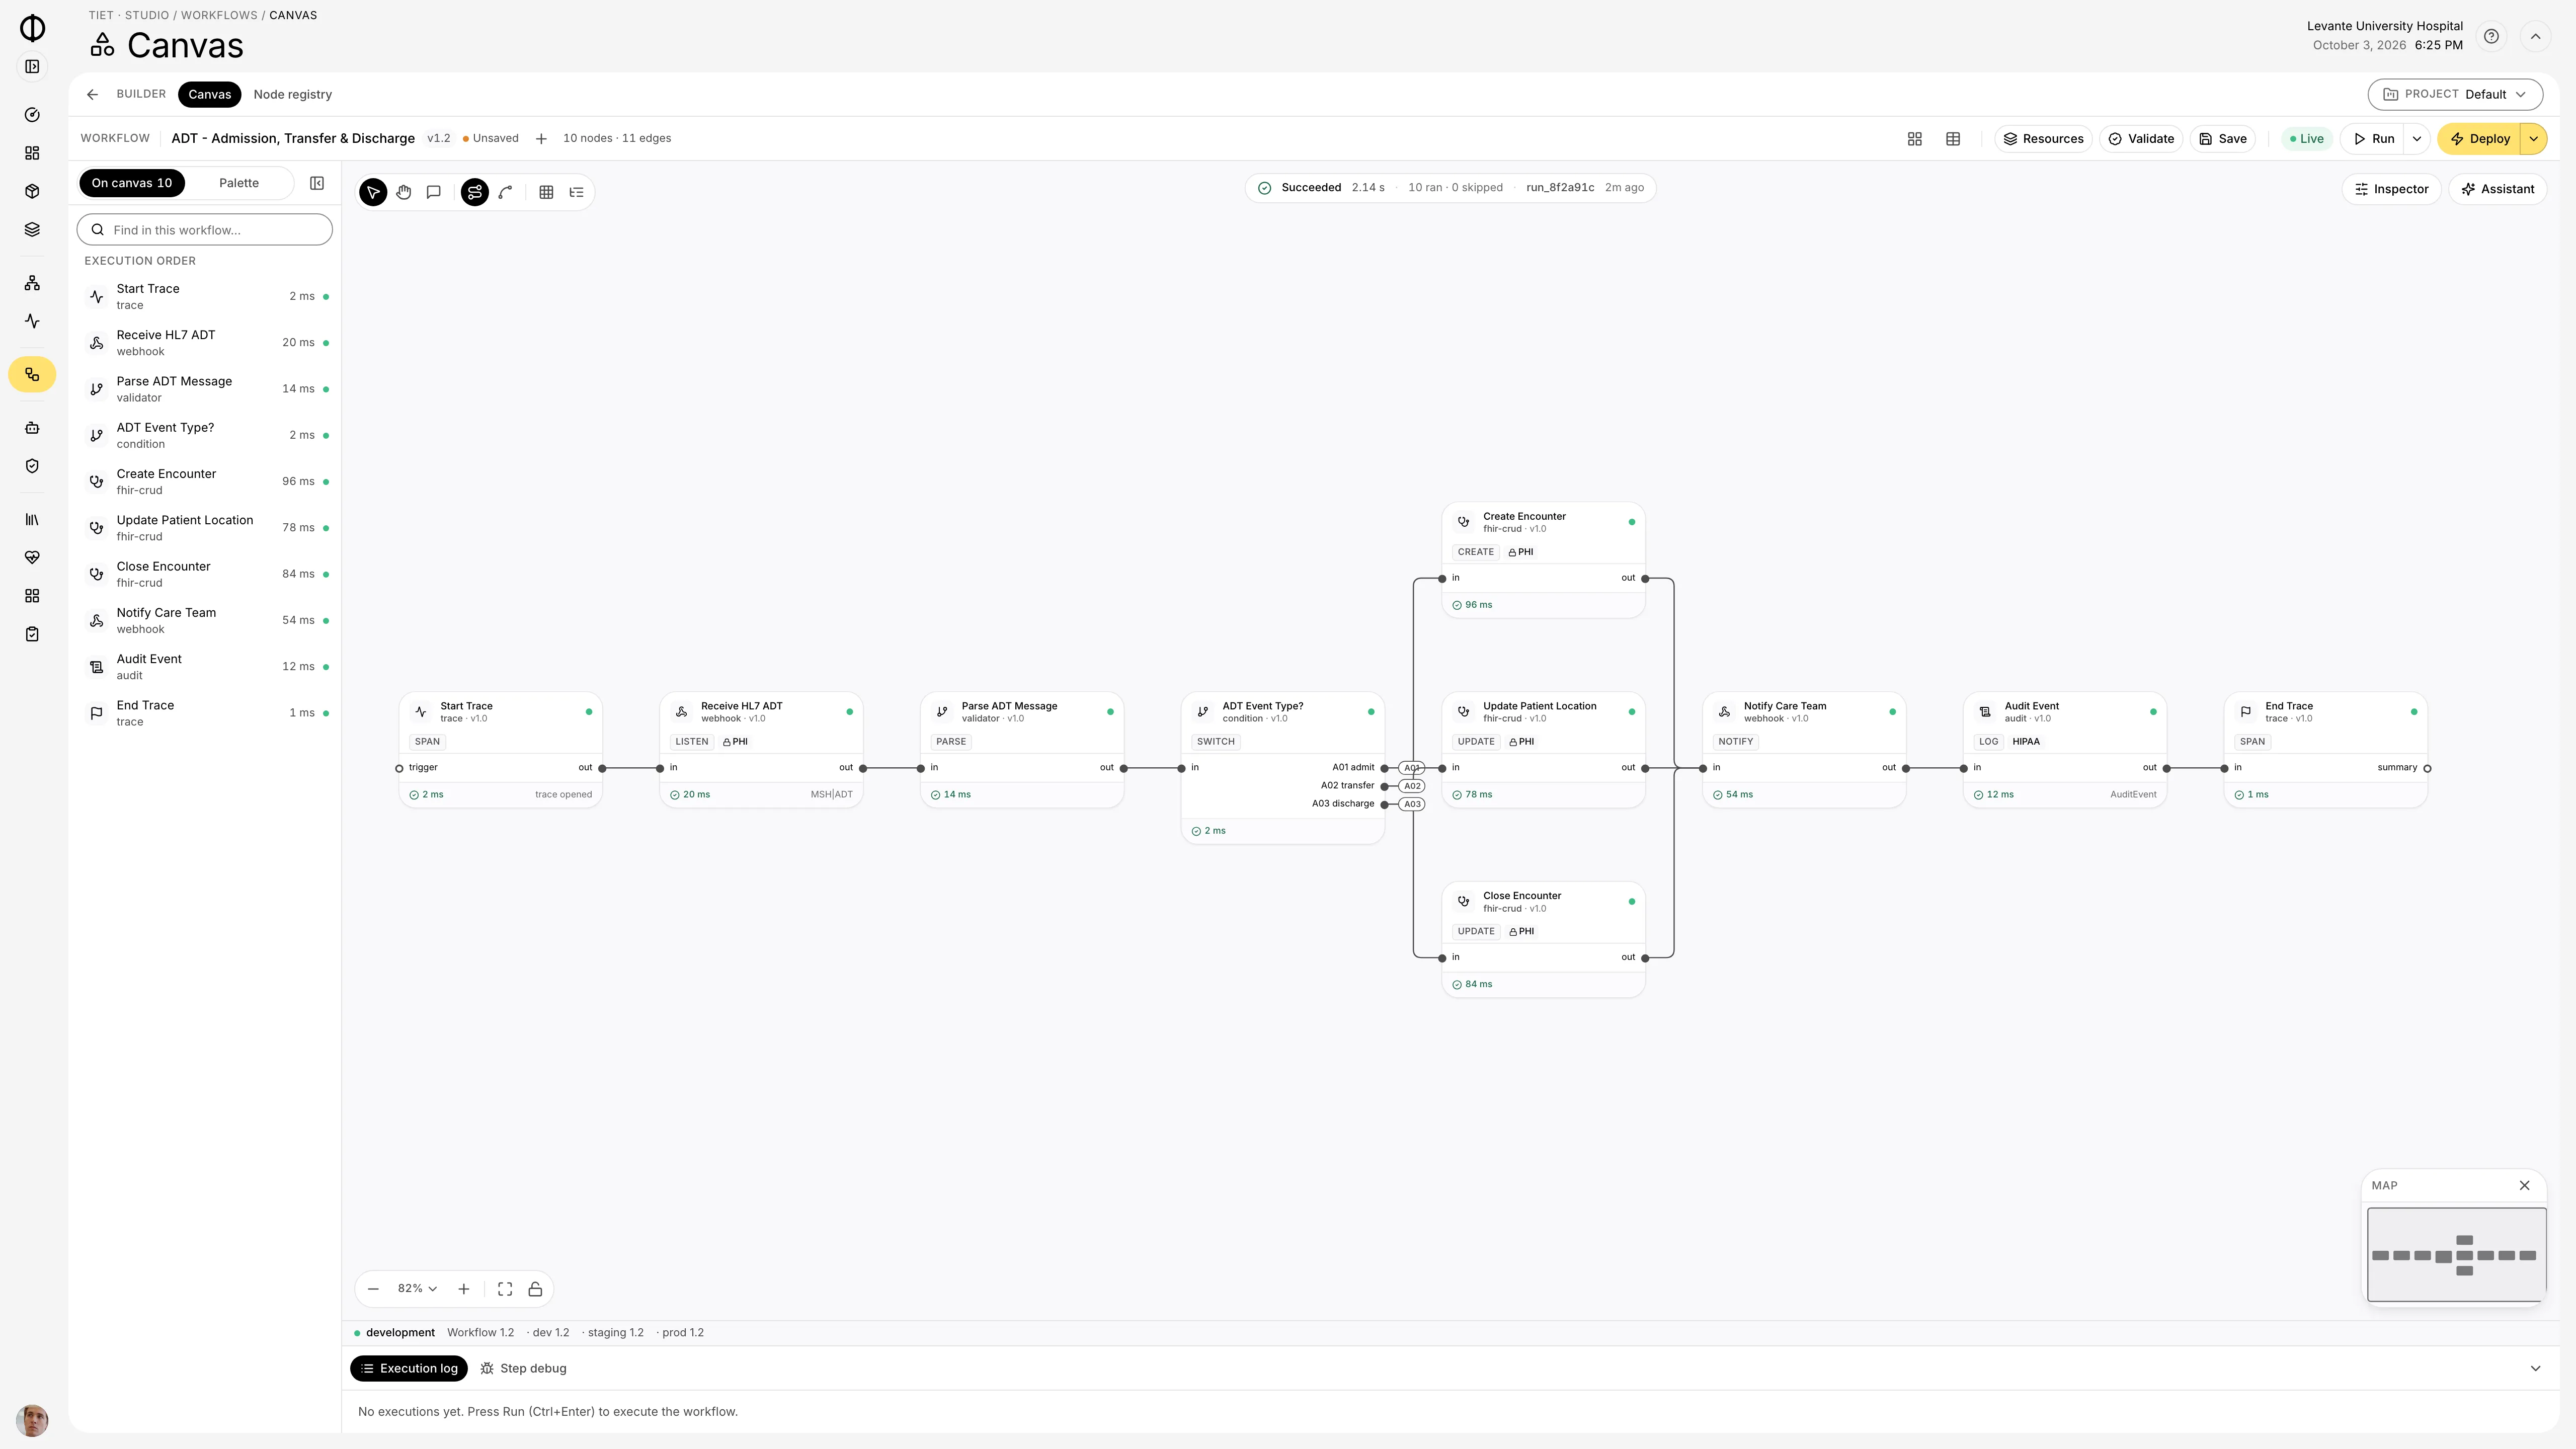Viewport: 2576px width, 1449px height.
Task: Open the Inspector panel
Action: coord(2391,189)
